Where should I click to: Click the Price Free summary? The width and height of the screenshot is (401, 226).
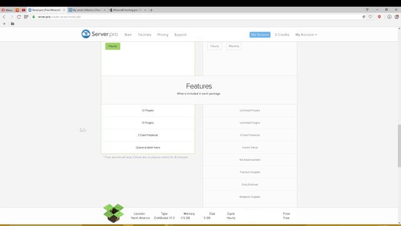pyautogui.click(x=286, y=216)
